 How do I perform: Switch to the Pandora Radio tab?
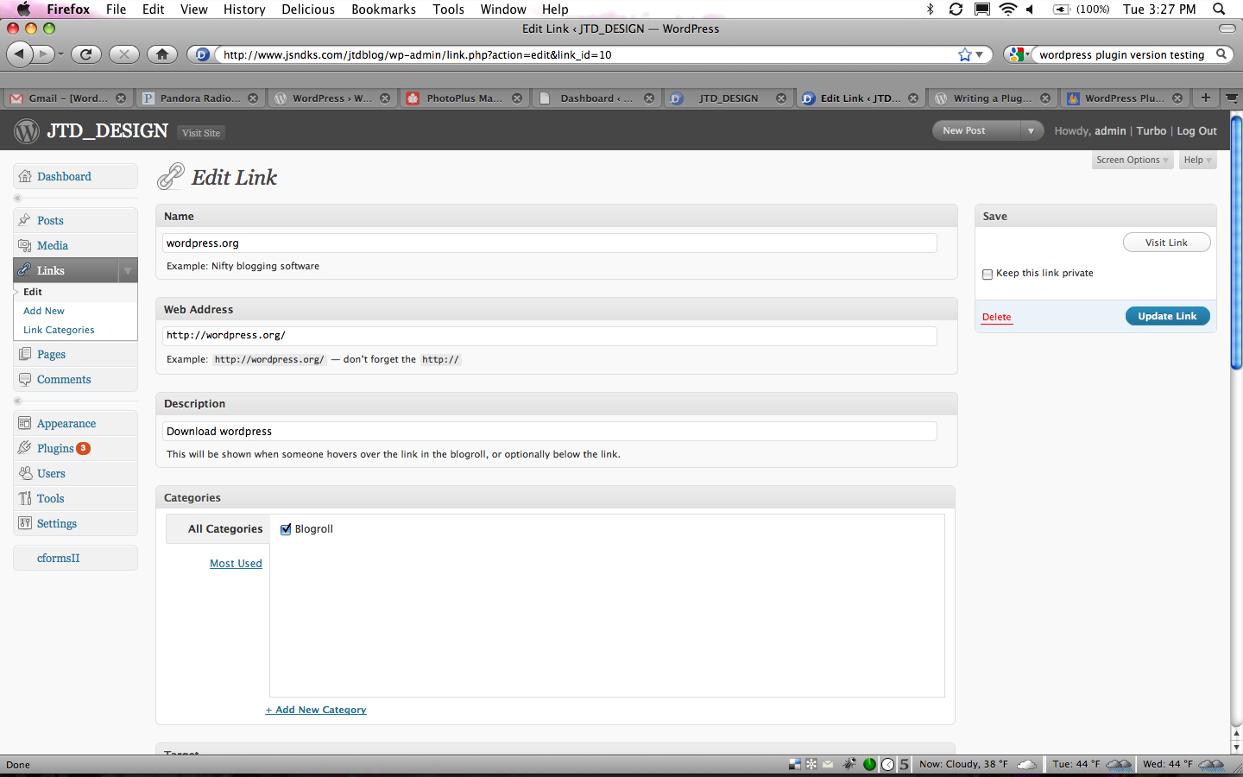tap(200, 98)
